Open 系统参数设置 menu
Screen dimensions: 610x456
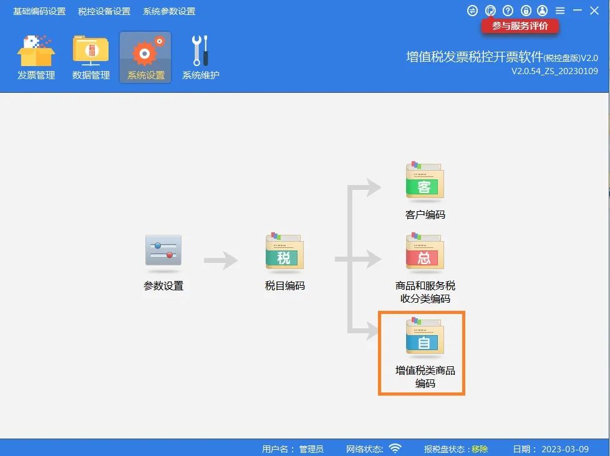click(x=169, y=11)
